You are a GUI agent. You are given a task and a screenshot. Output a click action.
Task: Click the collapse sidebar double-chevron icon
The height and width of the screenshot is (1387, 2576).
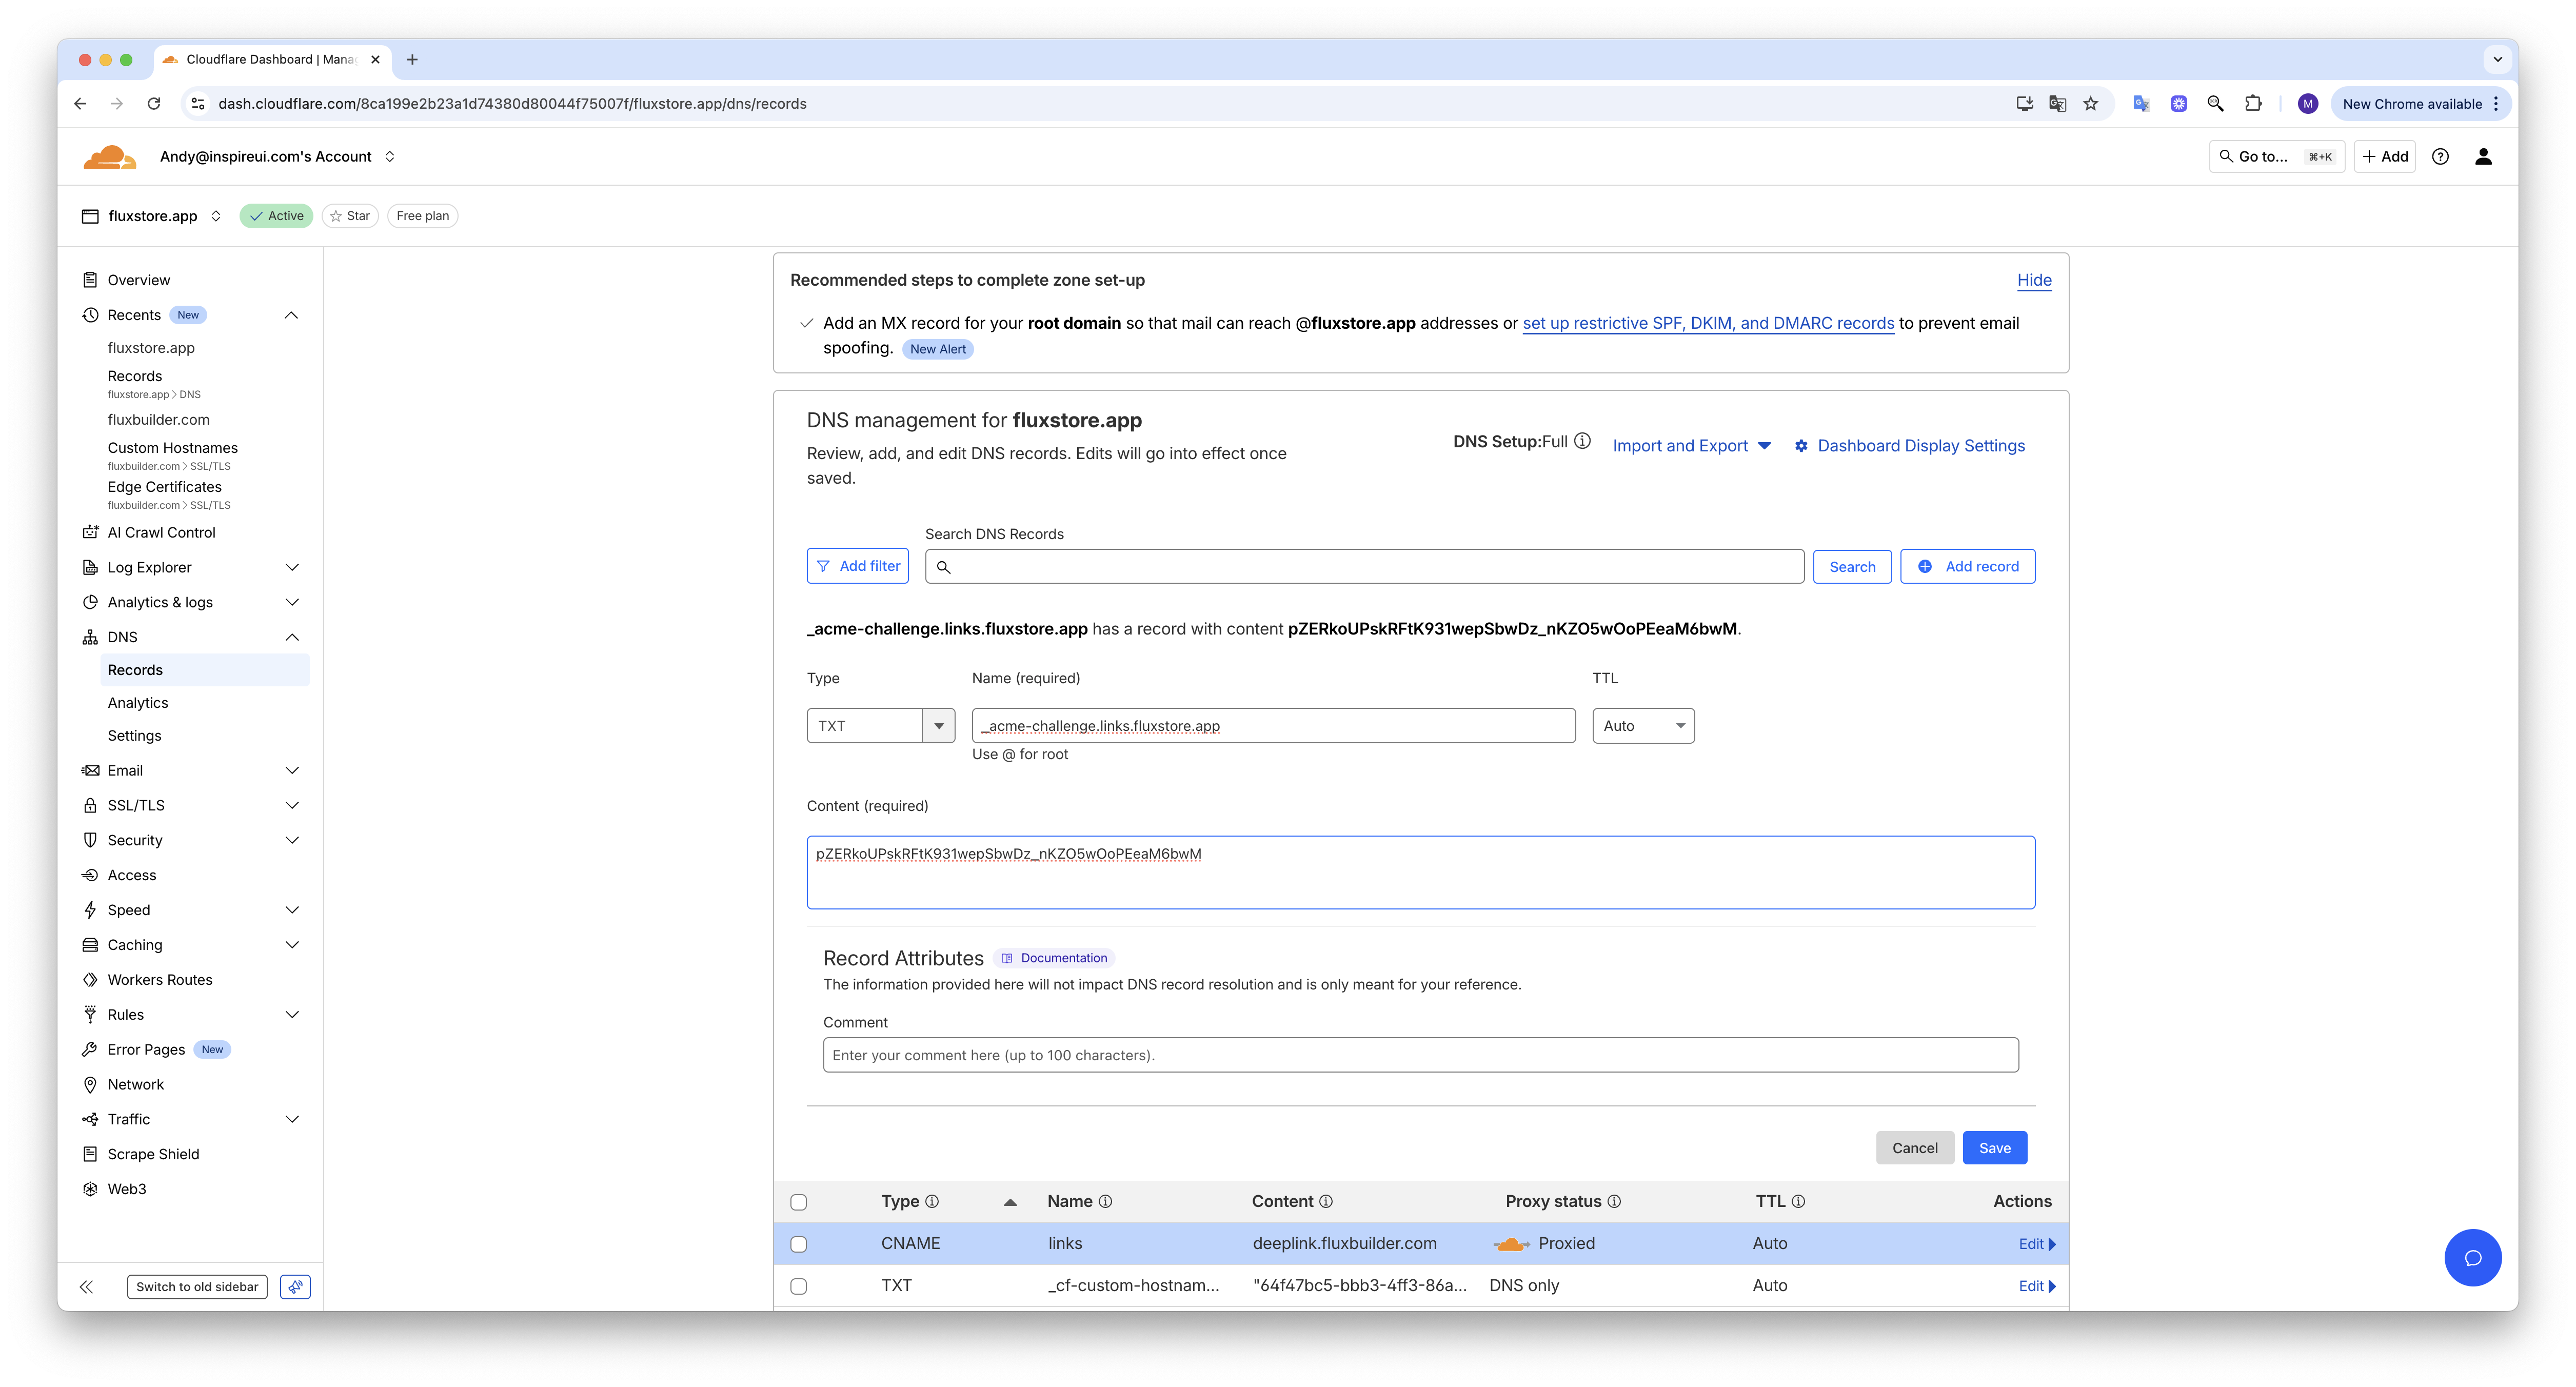[87, 1287]
